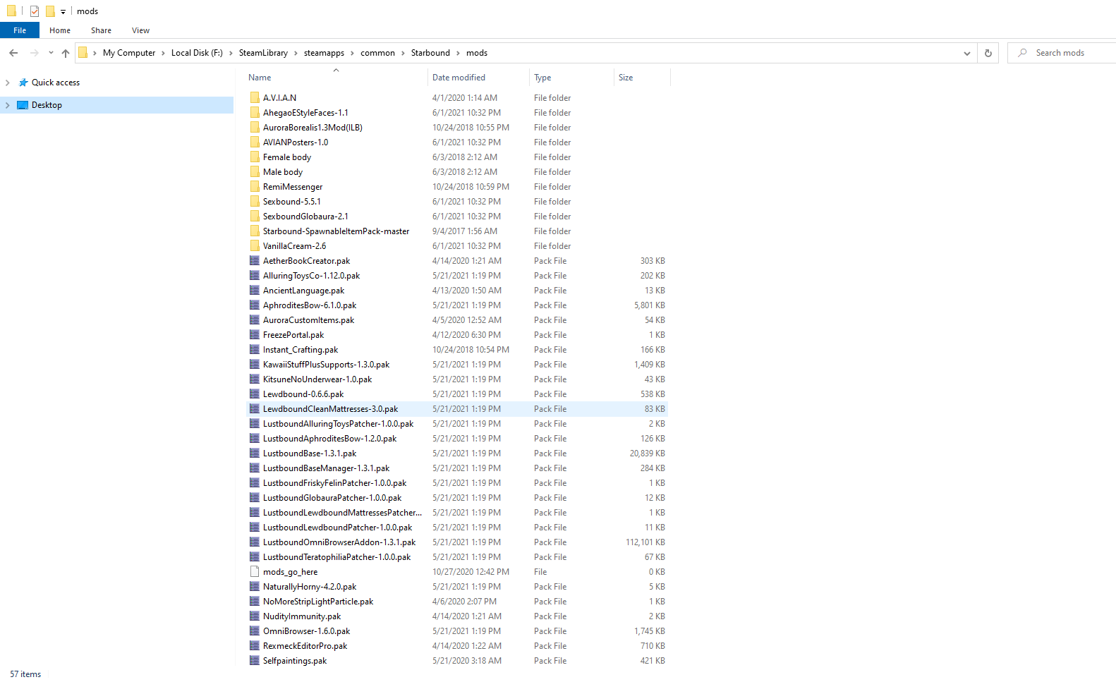Open the File menu
The image size is (1116, 682).
point(20,30)
